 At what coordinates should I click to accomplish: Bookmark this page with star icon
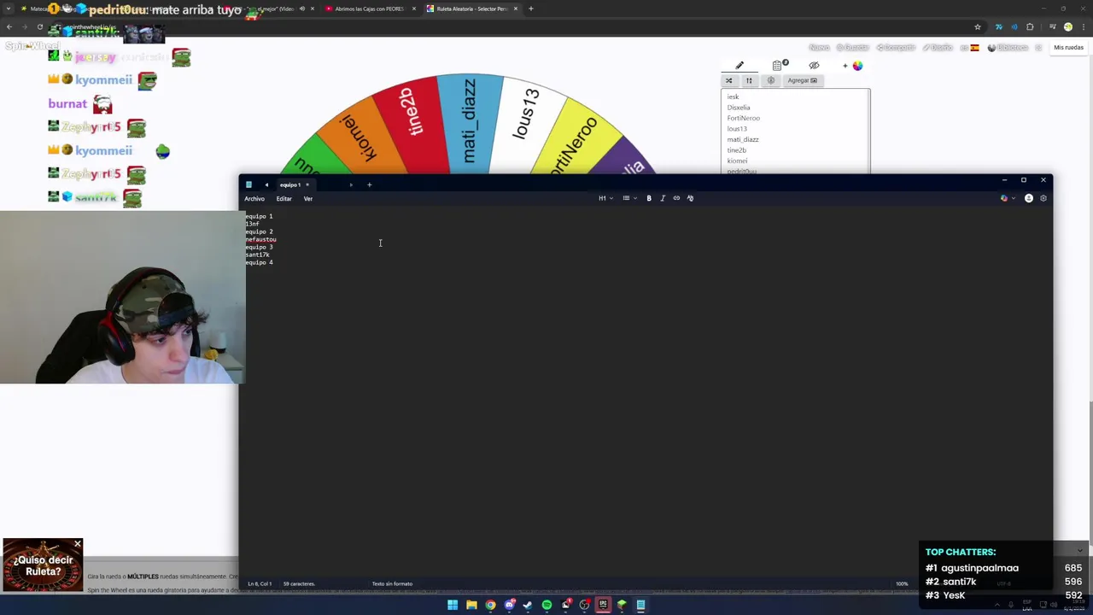[x=978, y=27]
